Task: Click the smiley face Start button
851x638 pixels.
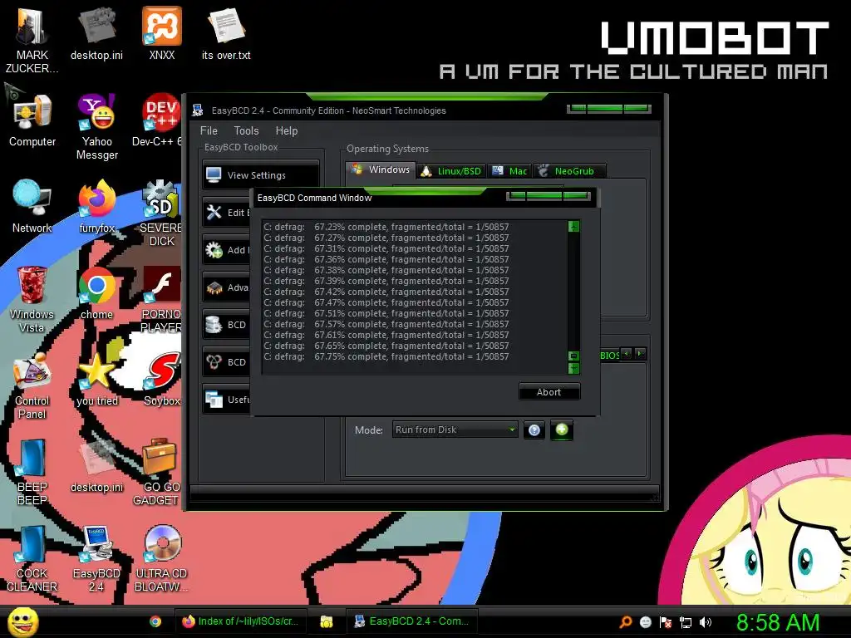Action: click(x=22, y=622)
